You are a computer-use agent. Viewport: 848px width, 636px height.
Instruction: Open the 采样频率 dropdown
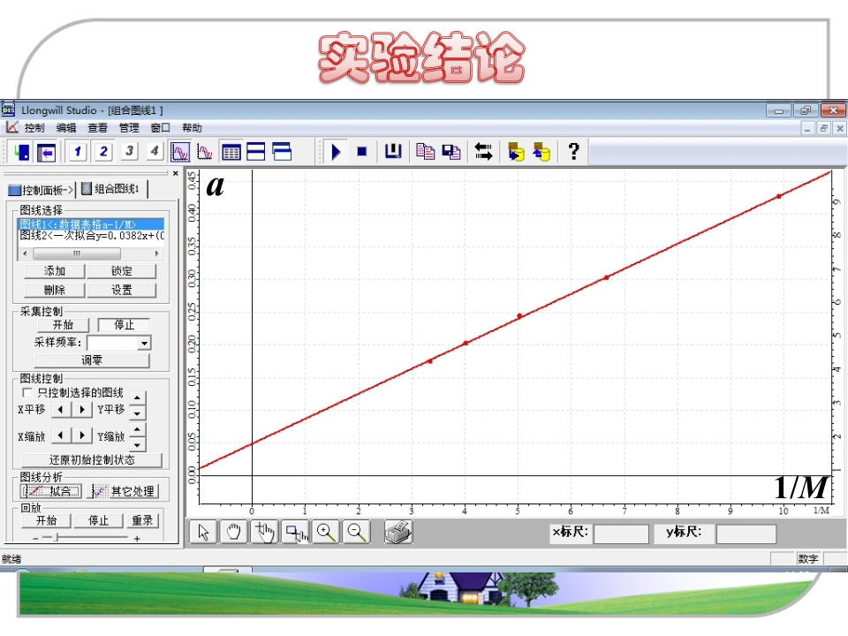[x=144, y=343]
